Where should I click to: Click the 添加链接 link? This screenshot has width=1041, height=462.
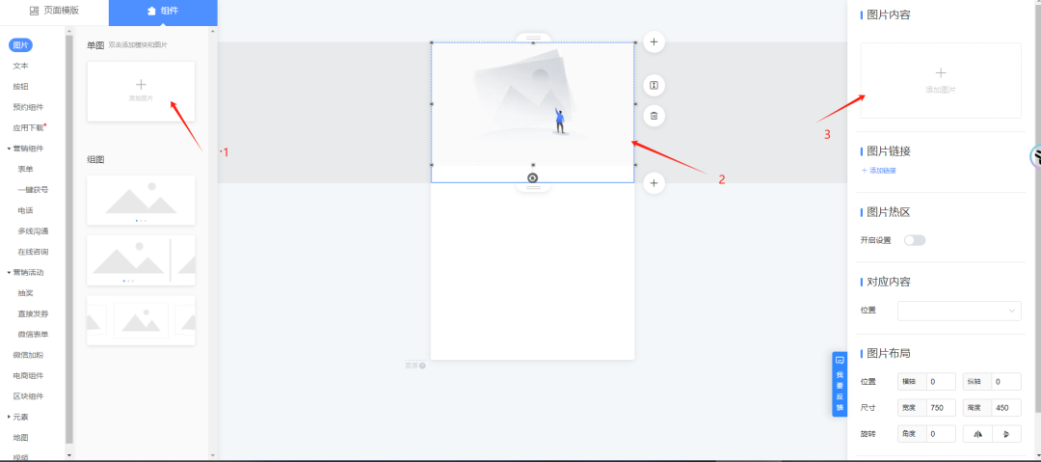pos(879,170)
